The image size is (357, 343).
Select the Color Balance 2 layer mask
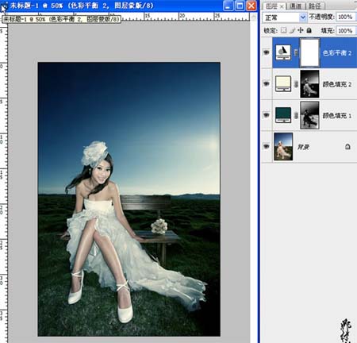point(309,52)
